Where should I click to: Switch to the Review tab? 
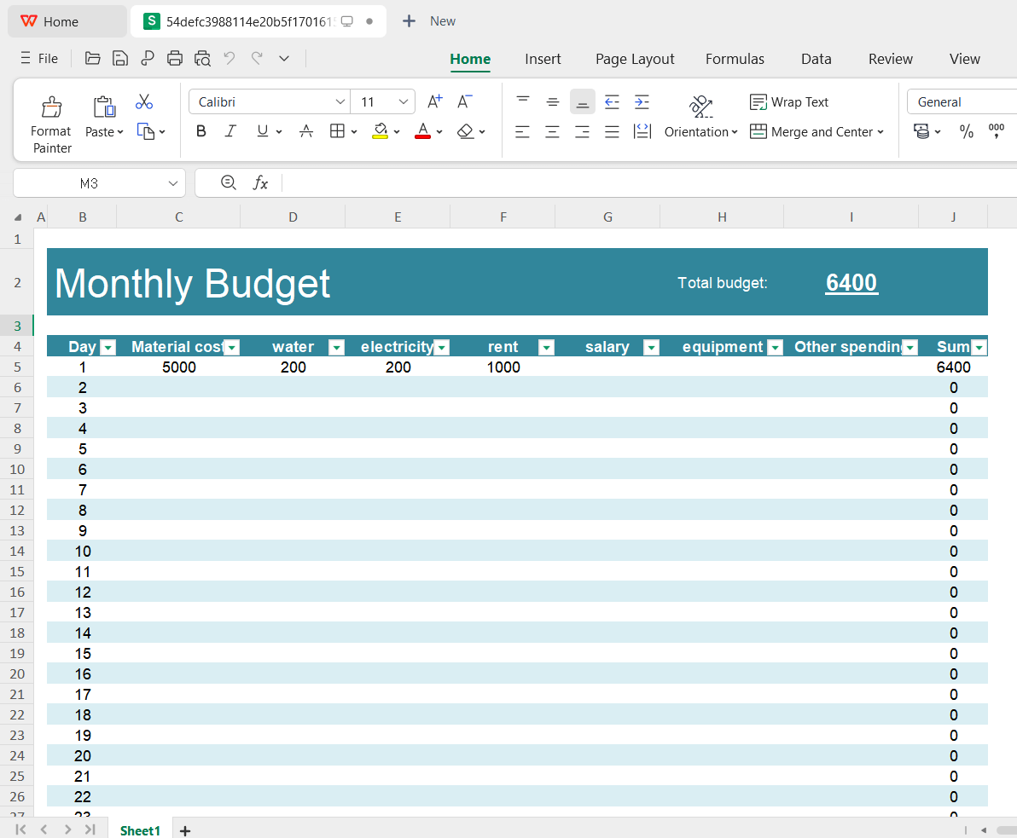click(x=891, y=59)
